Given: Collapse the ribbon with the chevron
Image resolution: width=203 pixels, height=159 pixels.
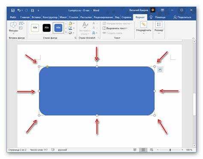Looking at the screenshot, I should pyautogui.click(x=194, y=39).
